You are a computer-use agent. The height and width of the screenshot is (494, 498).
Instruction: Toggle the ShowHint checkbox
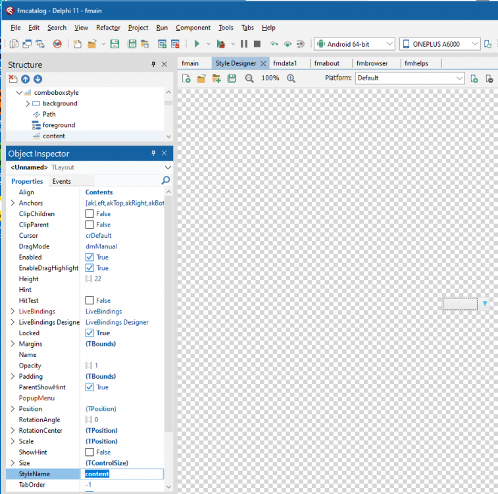click(89, 452)
